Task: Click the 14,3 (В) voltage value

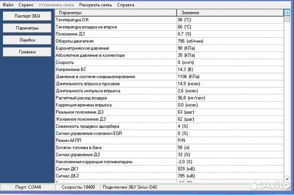Action: [x=185, y=69]
